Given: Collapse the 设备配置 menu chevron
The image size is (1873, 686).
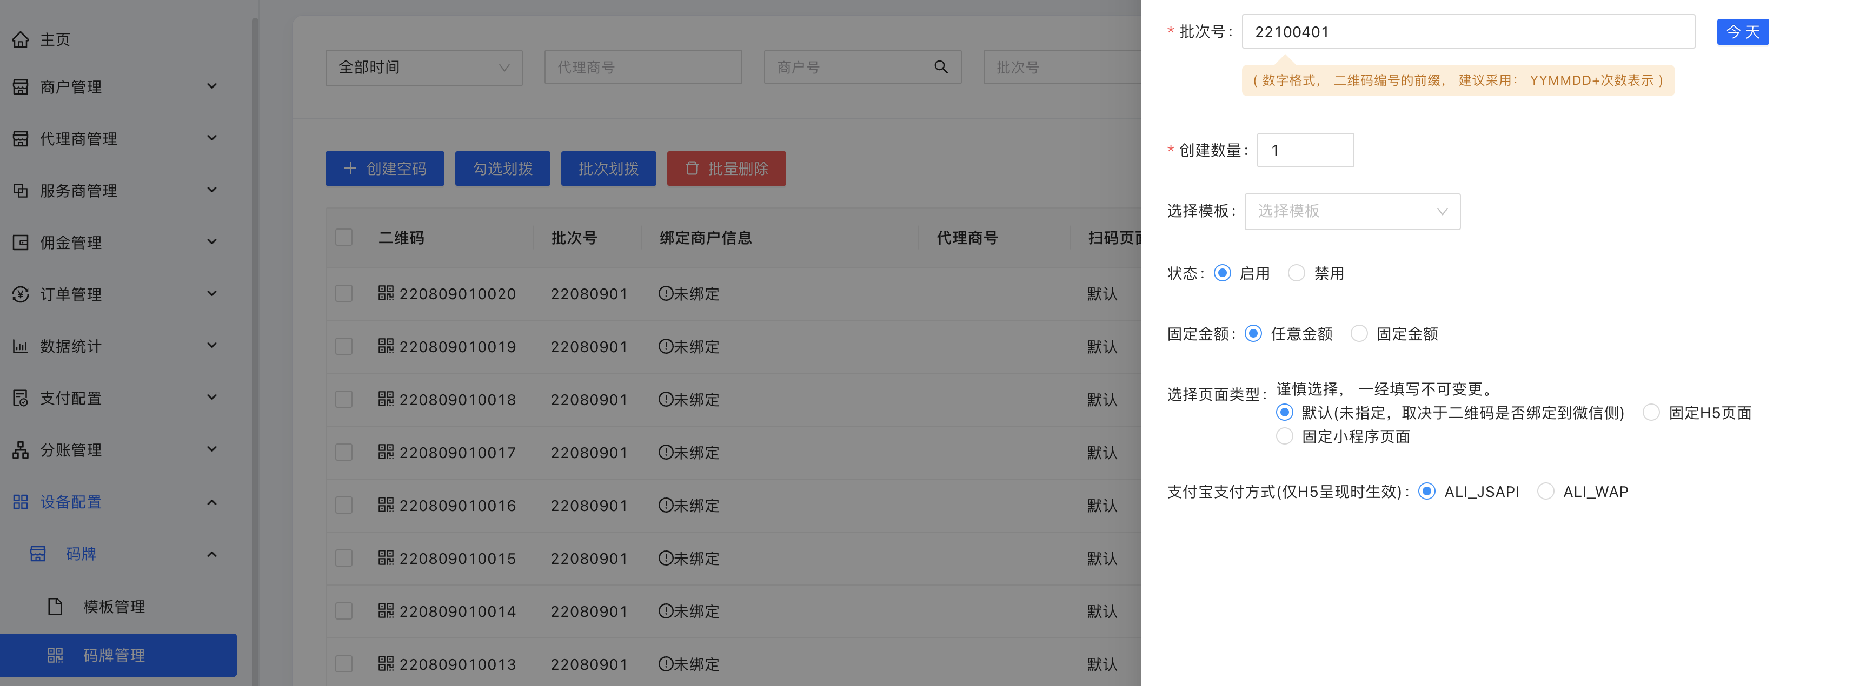Looking at the screenshot, I should [x=211, y=502].
